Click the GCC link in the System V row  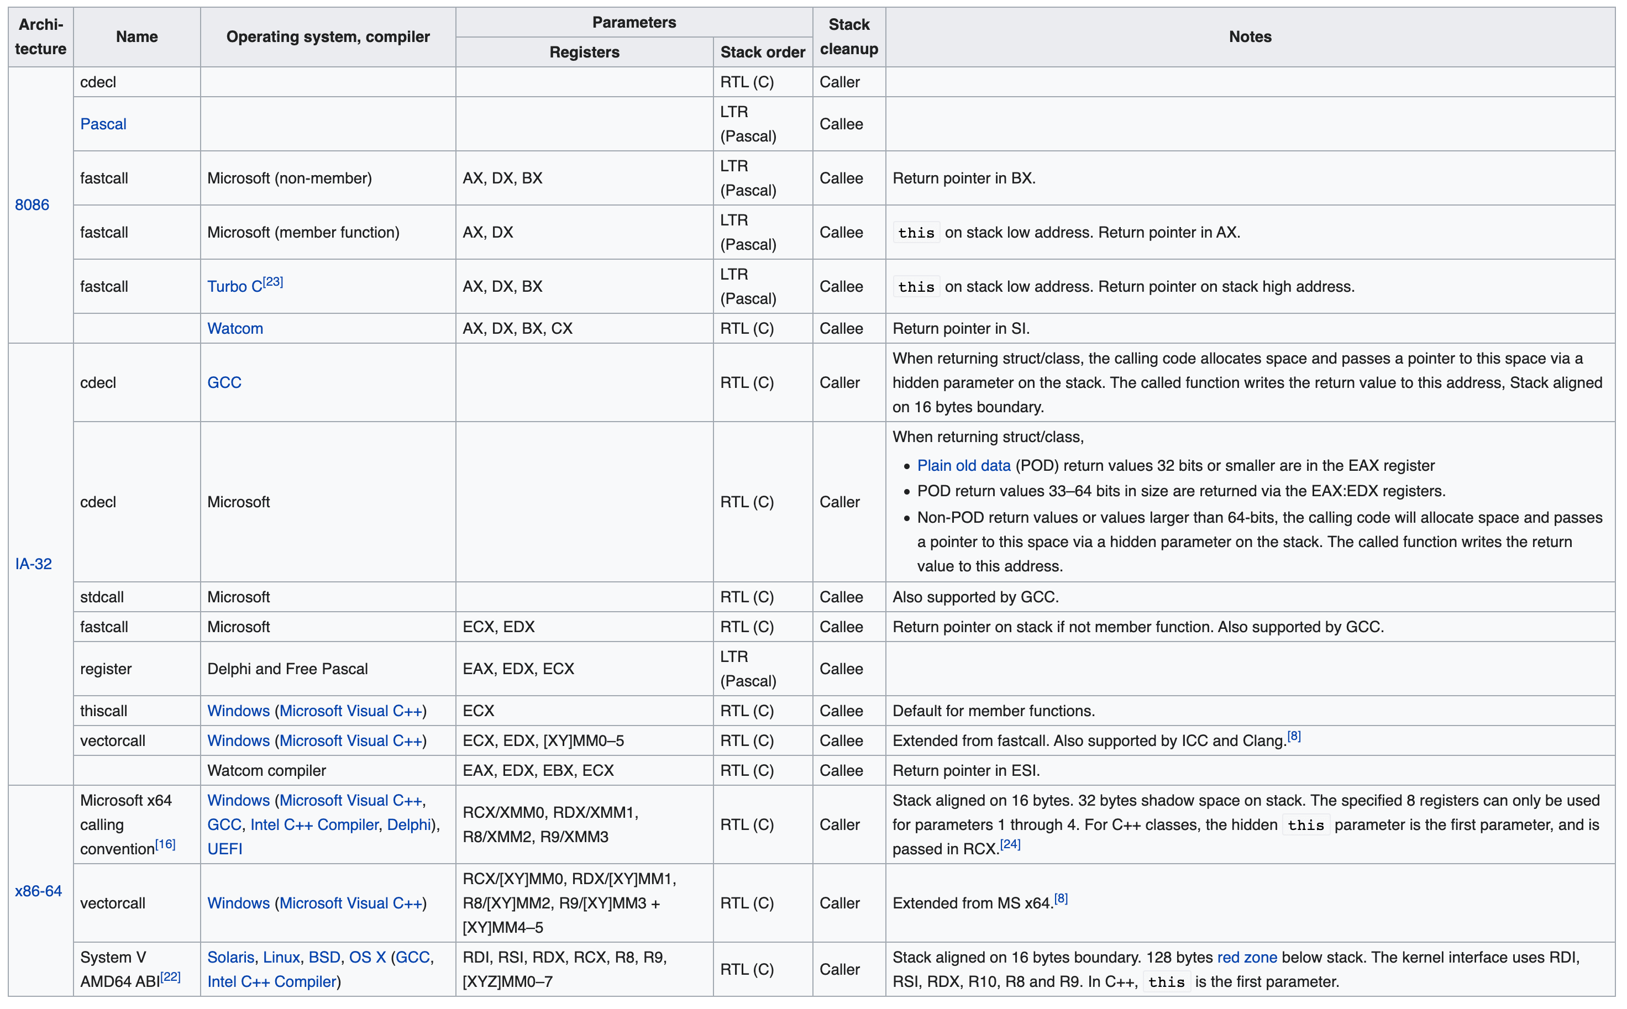412,957
